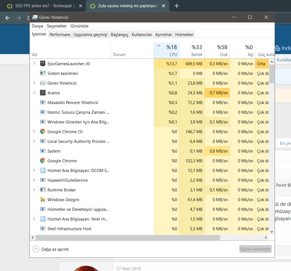Switch to the Uygulama geçmişi tab
This screenshot has width=291, height=271.
coord(90,35)
